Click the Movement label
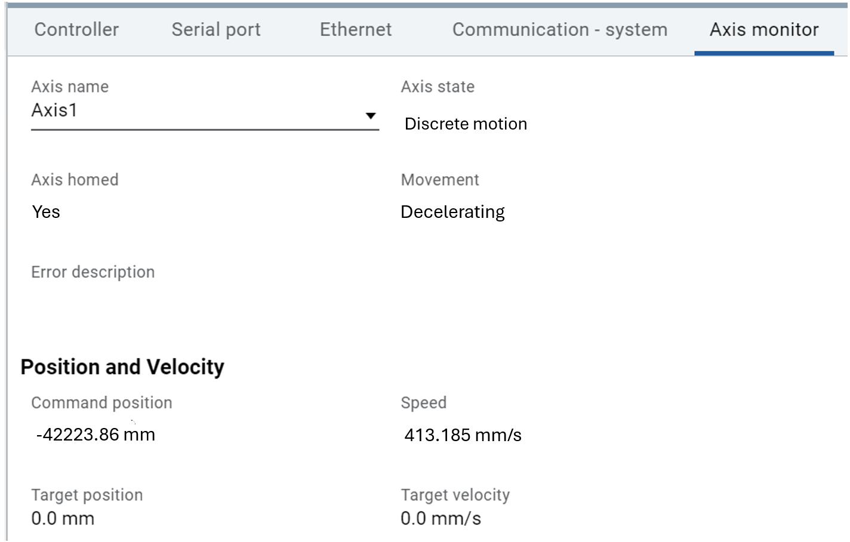The image size is (850, 542). pyautogui.click(x=440, y=180)
